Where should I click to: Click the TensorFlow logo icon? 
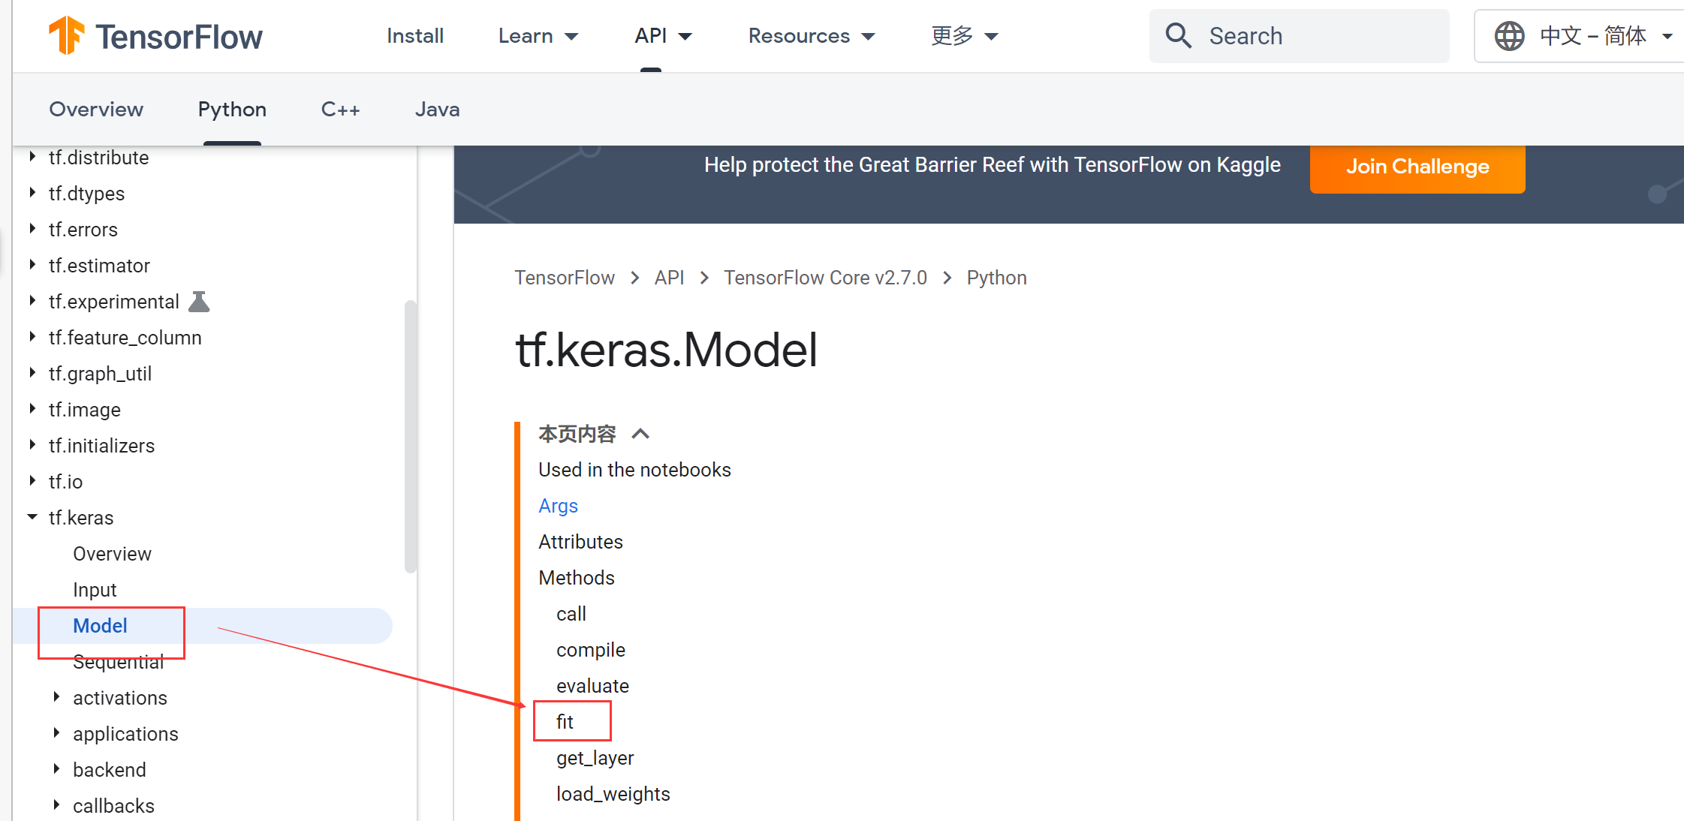(x=66, y=35)
